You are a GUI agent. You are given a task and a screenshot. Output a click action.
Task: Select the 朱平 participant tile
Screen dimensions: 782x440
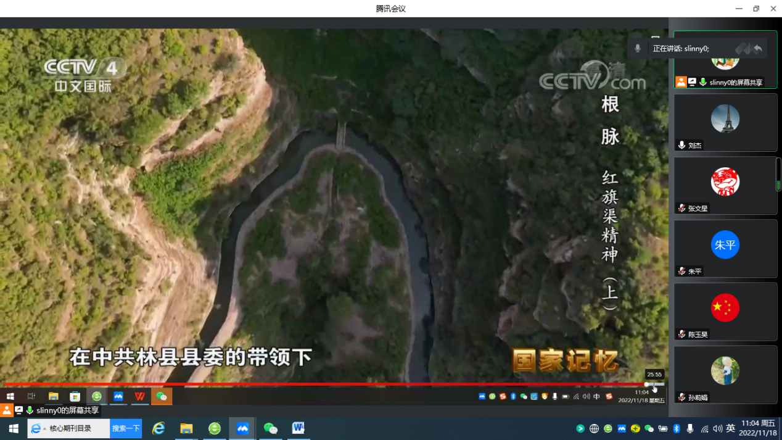[725, 249]
